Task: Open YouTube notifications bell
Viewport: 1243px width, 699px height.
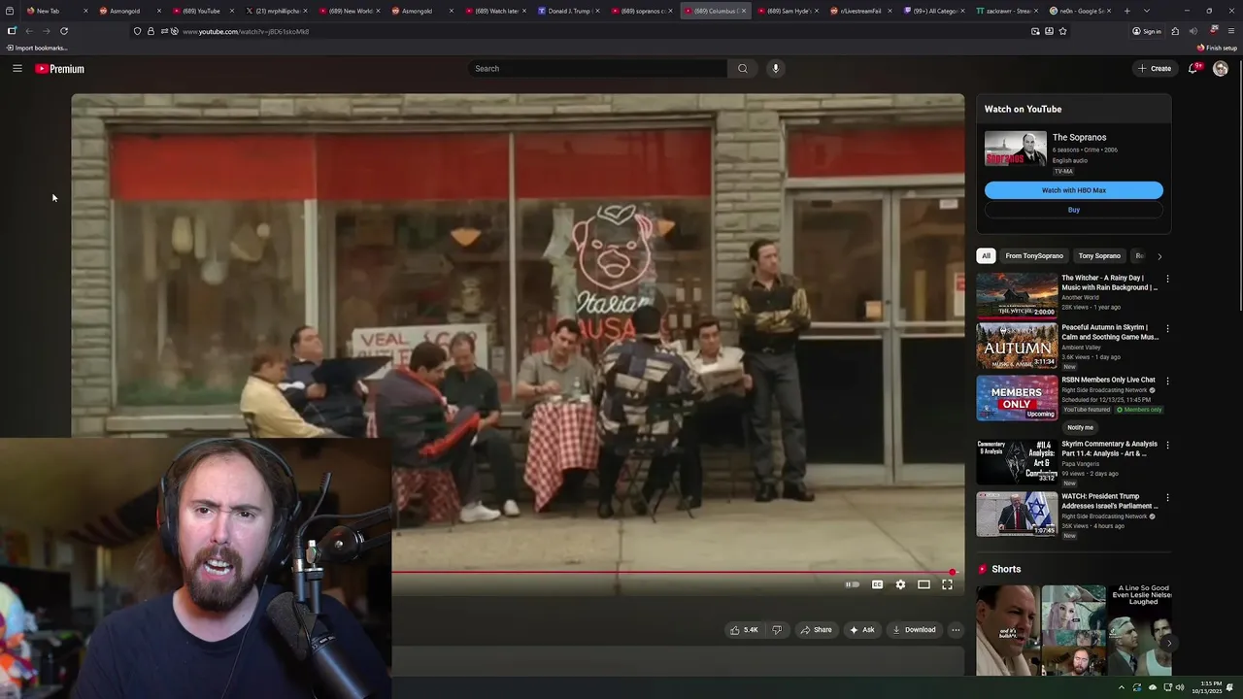Action: [1193, 69]
